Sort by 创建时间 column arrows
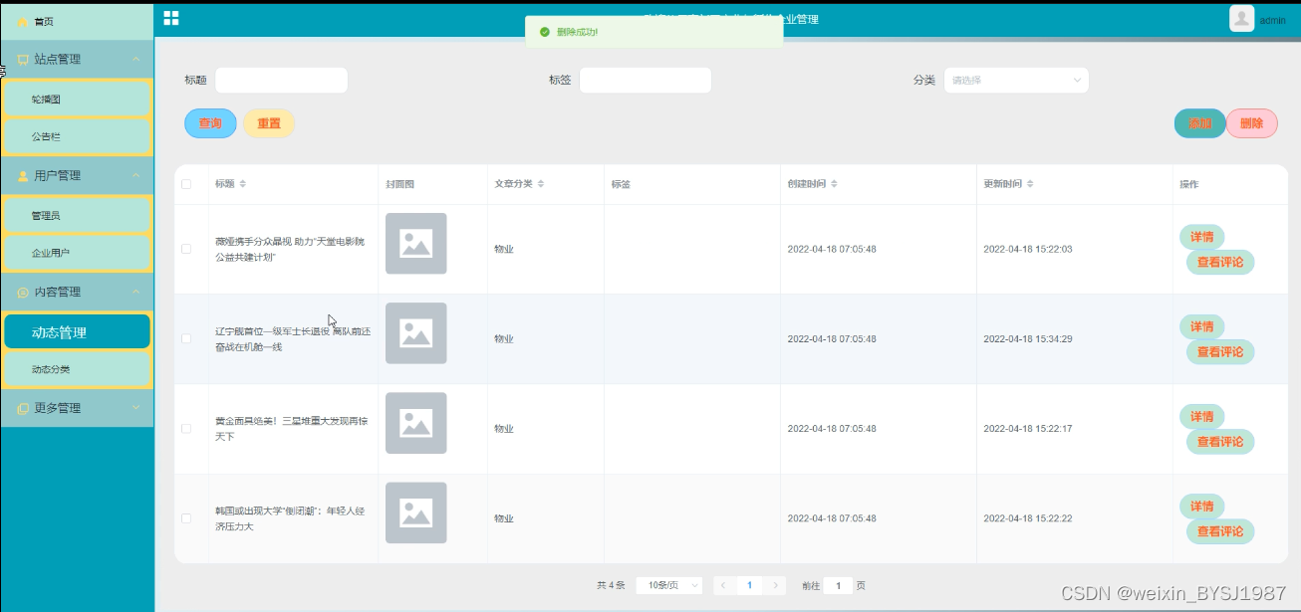 pos(834,184)
